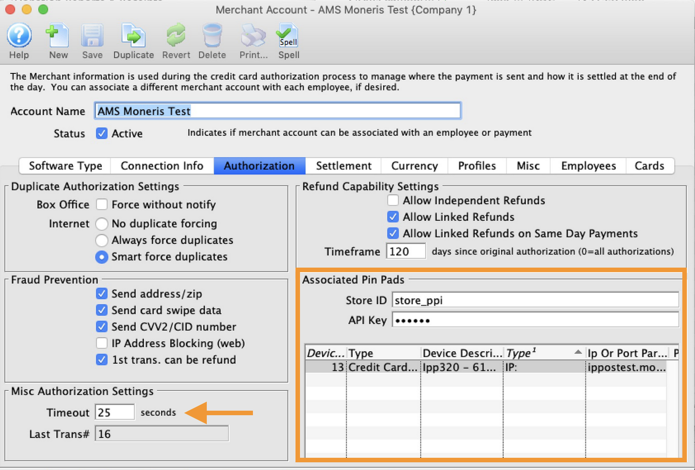Open the Currency tab
Image resolution: width=695 pixels, height=470 pixels.
(415, 166)
